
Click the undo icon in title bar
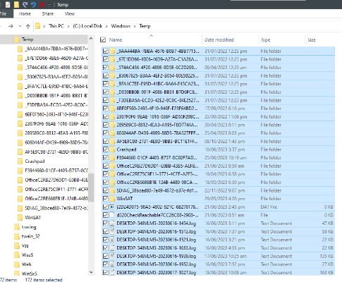[33, 5]
